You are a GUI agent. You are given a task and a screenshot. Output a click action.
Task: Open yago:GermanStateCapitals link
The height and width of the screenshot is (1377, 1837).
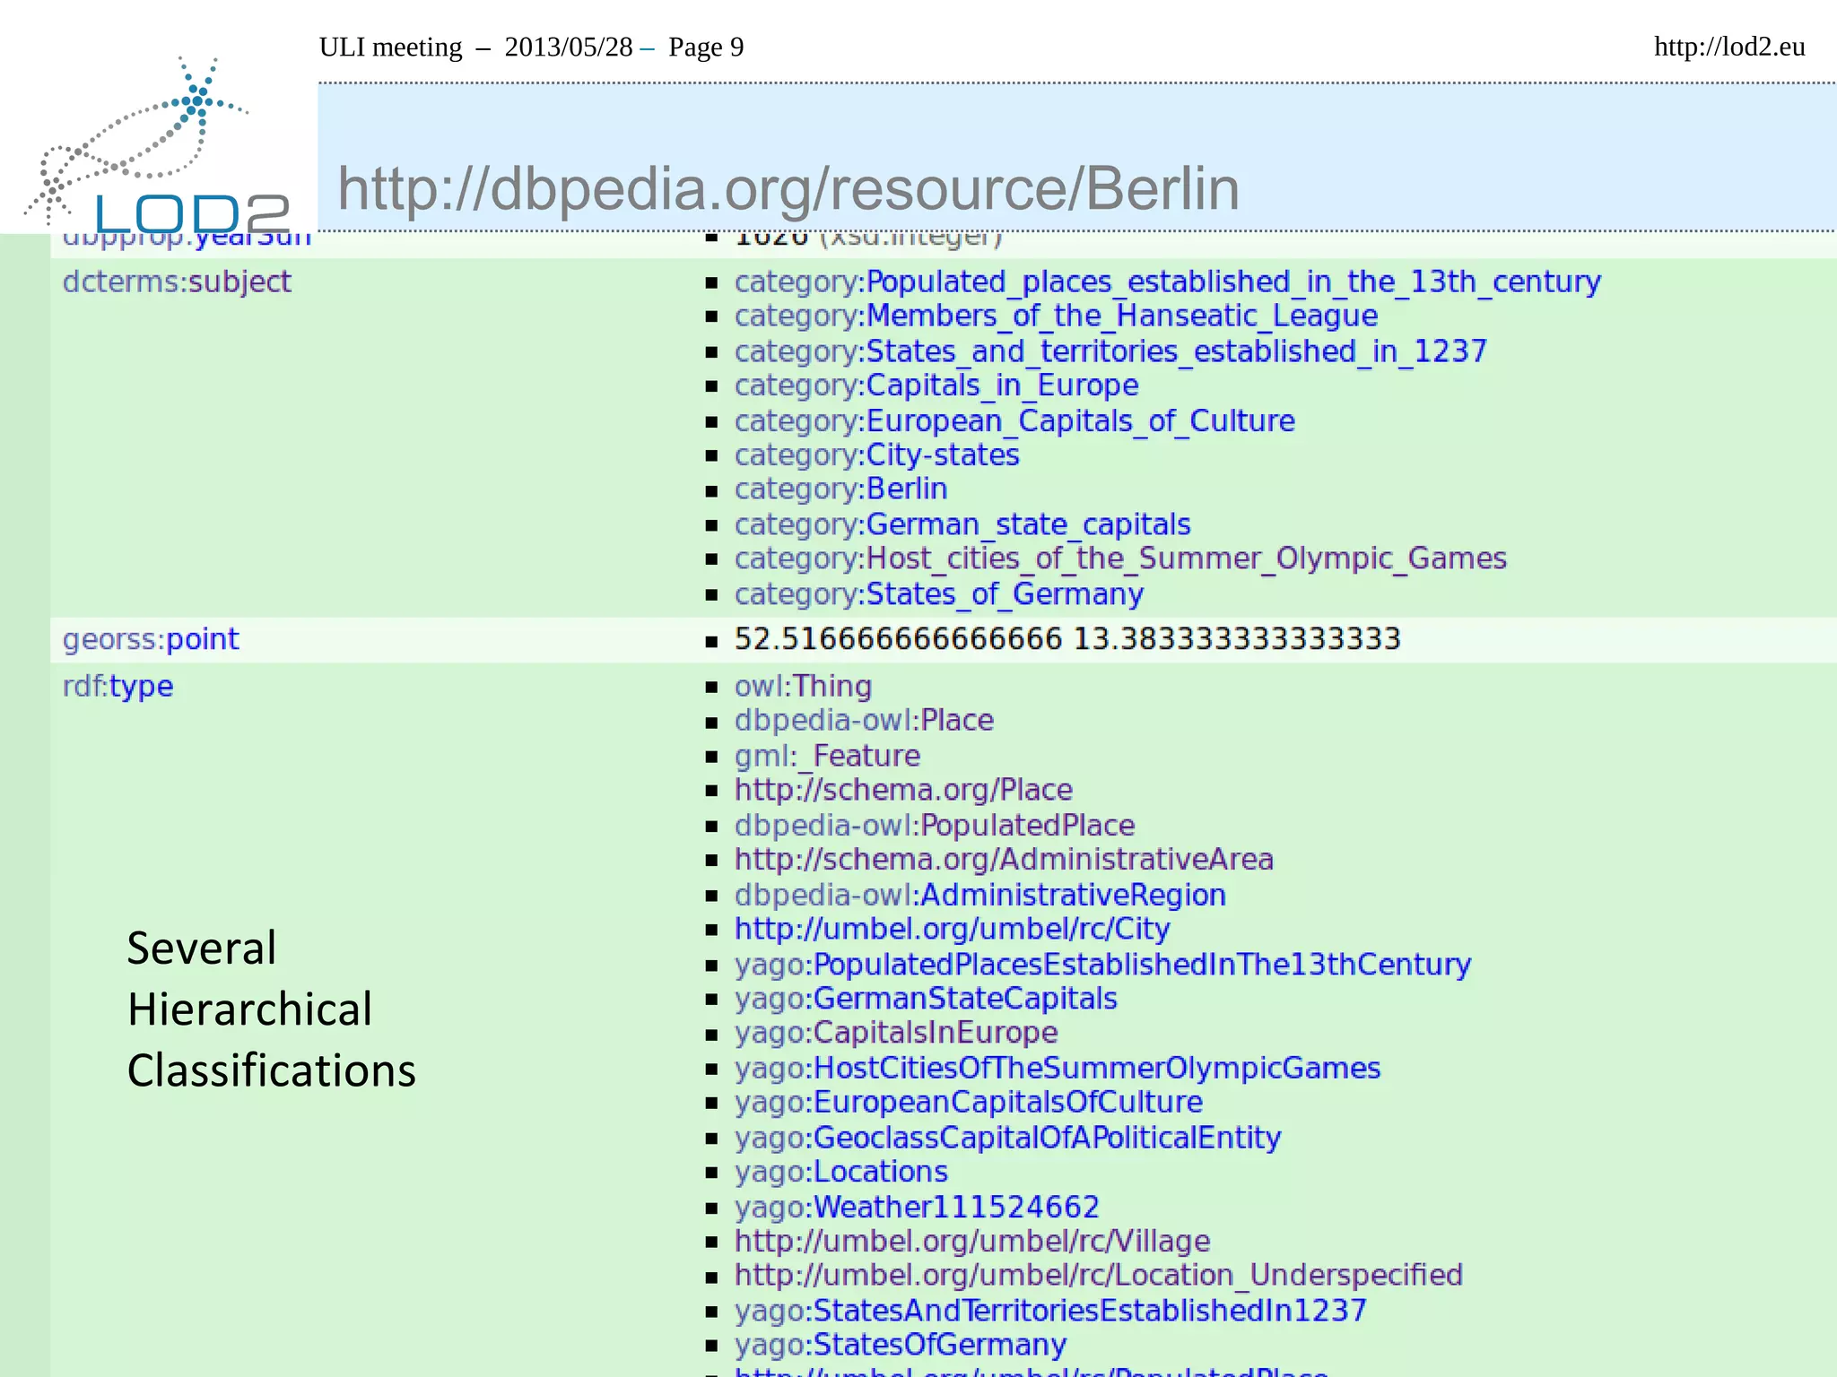click(926, 999)
